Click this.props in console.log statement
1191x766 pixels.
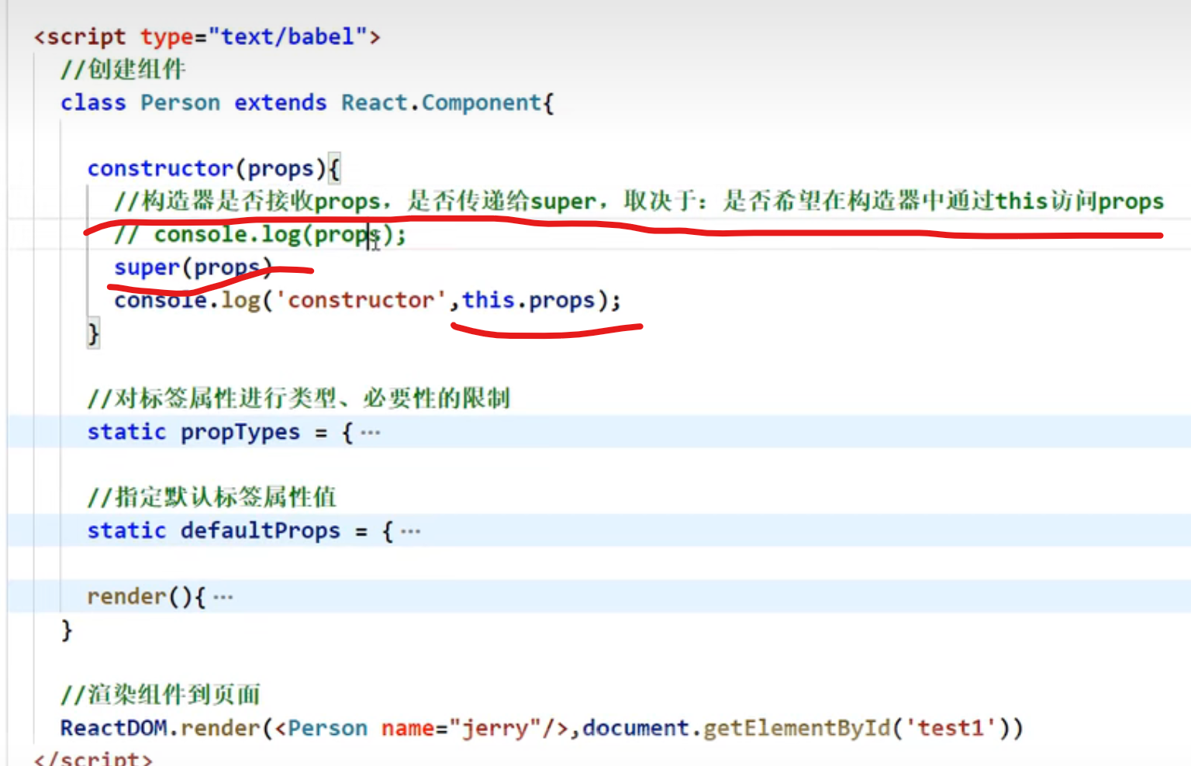pos(528,300)
